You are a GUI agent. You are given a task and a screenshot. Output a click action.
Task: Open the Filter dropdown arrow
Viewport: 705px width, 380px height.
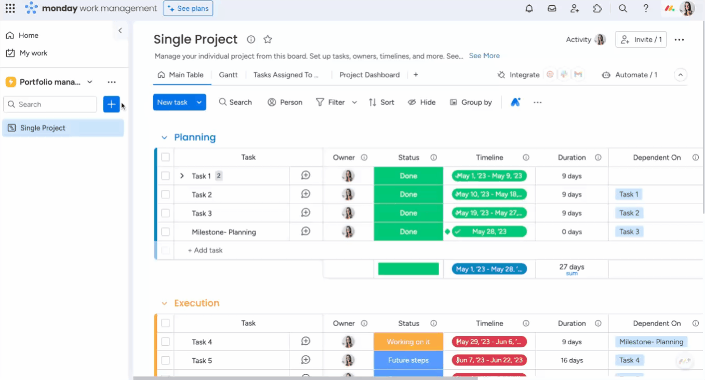point(354,102)
